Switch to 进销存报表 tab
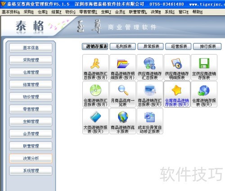The width and height of the screenshot is (225, 191). tap(95, 47)
